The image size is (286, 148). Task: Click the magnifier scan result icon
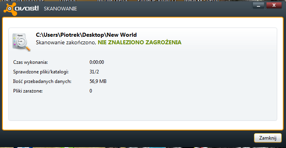click(22, 42)
